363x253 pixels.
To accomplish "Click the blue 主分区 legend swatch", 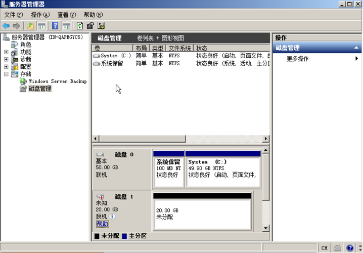I will tap(124, 236).
